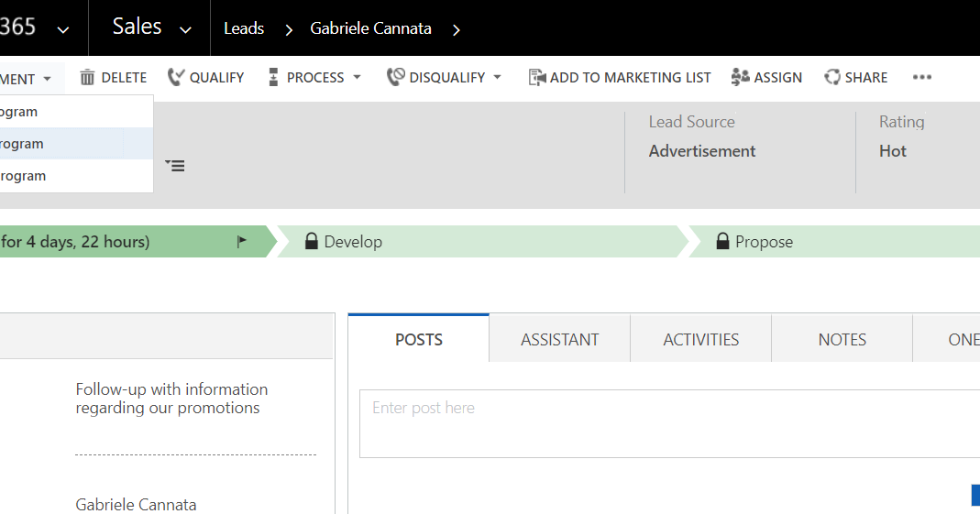Expand the Disqualify dropdown arrow
Viewport: 980px width, 514px height.
point(498,78)
